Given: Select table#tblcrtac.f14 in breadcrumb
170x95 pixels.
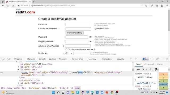Looking at the screenshot, I should pos(50,88).
